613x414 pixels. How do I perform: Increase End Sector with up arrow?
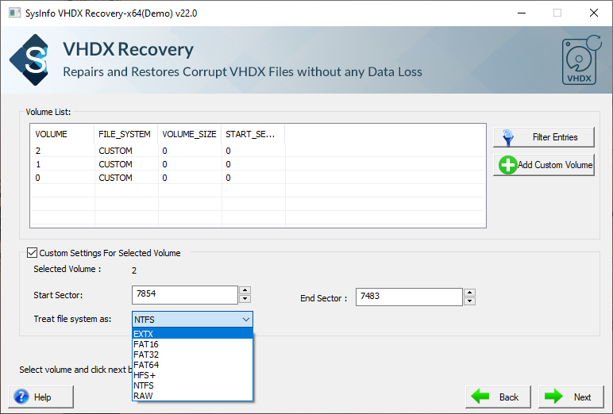pos(469,293)
